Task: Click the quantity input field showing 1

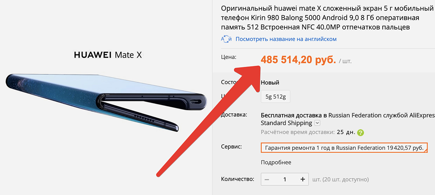Action: pyautogui.click(x=285, y=179)
